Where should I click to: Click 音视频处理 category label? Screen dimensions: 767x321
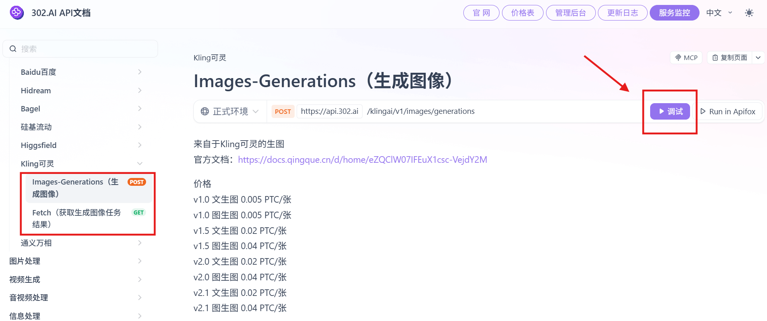click(28, 298)
